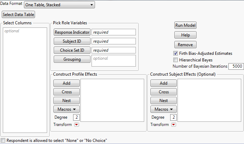Click Number of Bayesian Iterations field
244x144 pixels.
(x=236, y=66)
